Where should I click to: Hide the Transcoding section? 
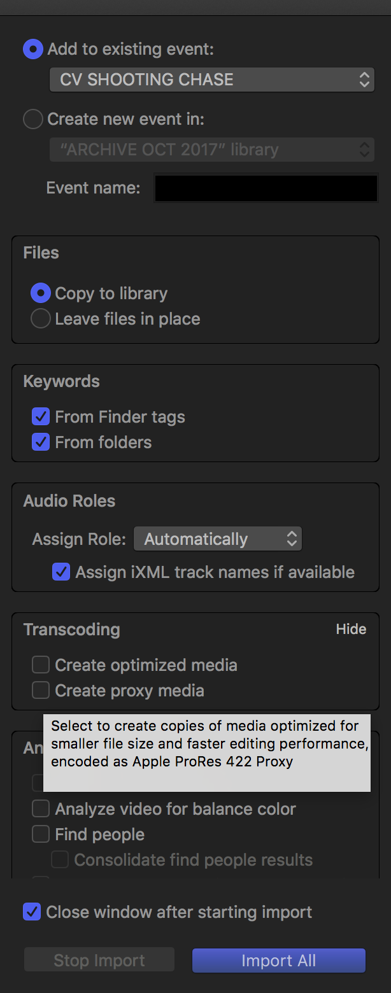tap(351, 629)
